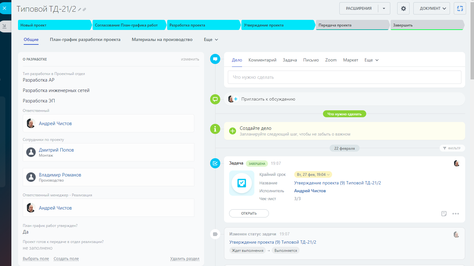Click the copy link icon beside title
Screen dimensions: 474x266
pyautogui.click(x=84, y=9)
